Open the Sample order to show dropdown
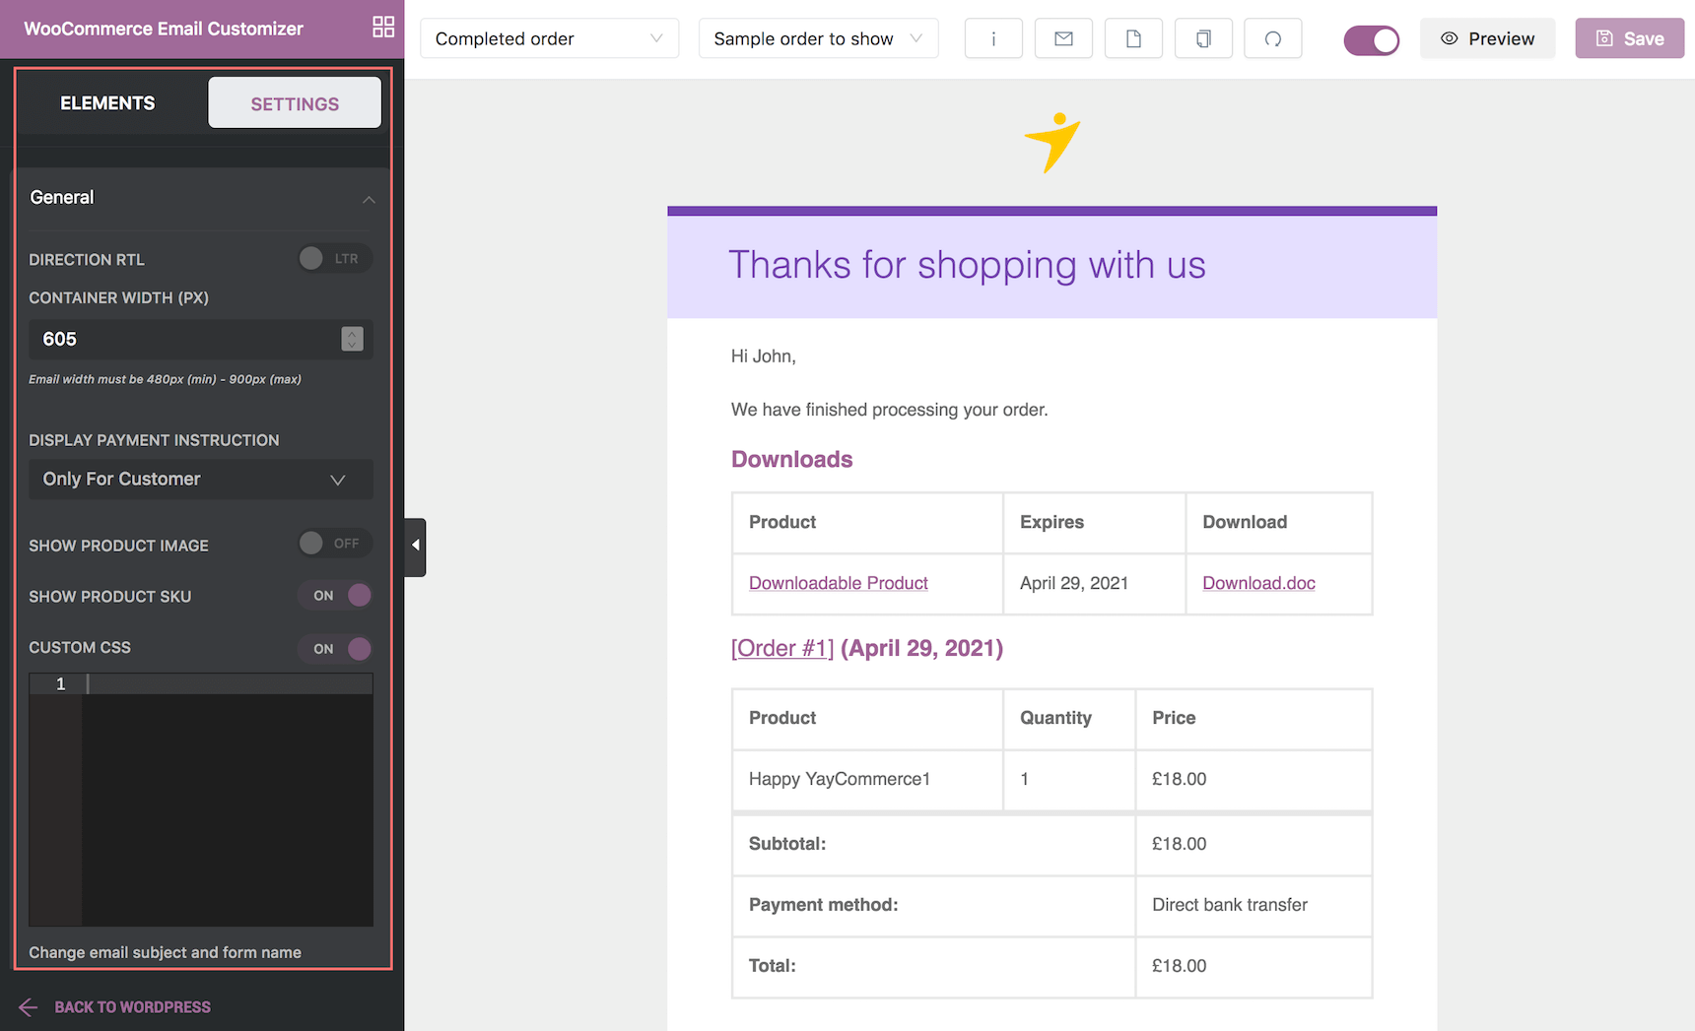Image resolution: width=1695 pixels, height=1031 pixels. pos(817,38)
